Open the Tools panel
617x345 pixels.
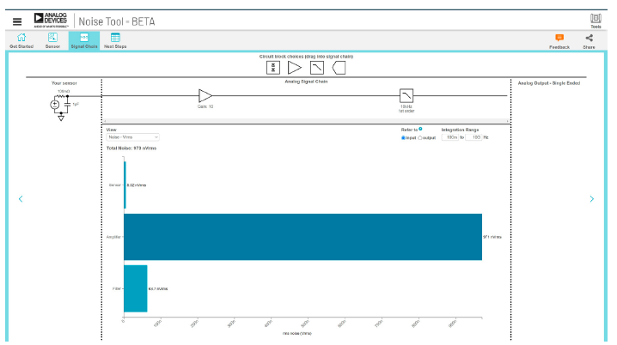[x=596, y=20]
